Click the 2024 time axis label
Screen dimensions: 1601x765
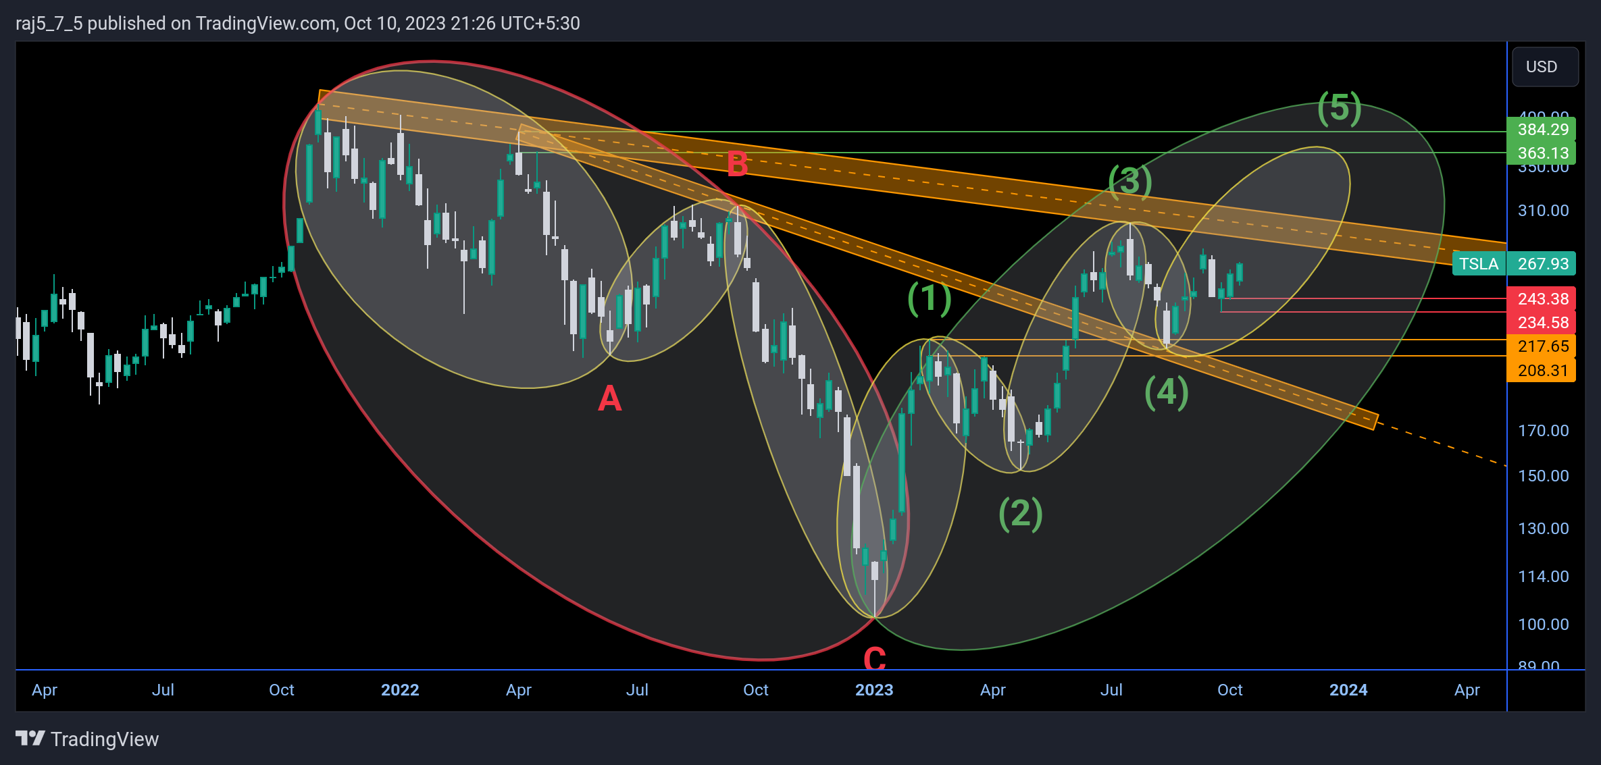click(x=1348, y=690)
